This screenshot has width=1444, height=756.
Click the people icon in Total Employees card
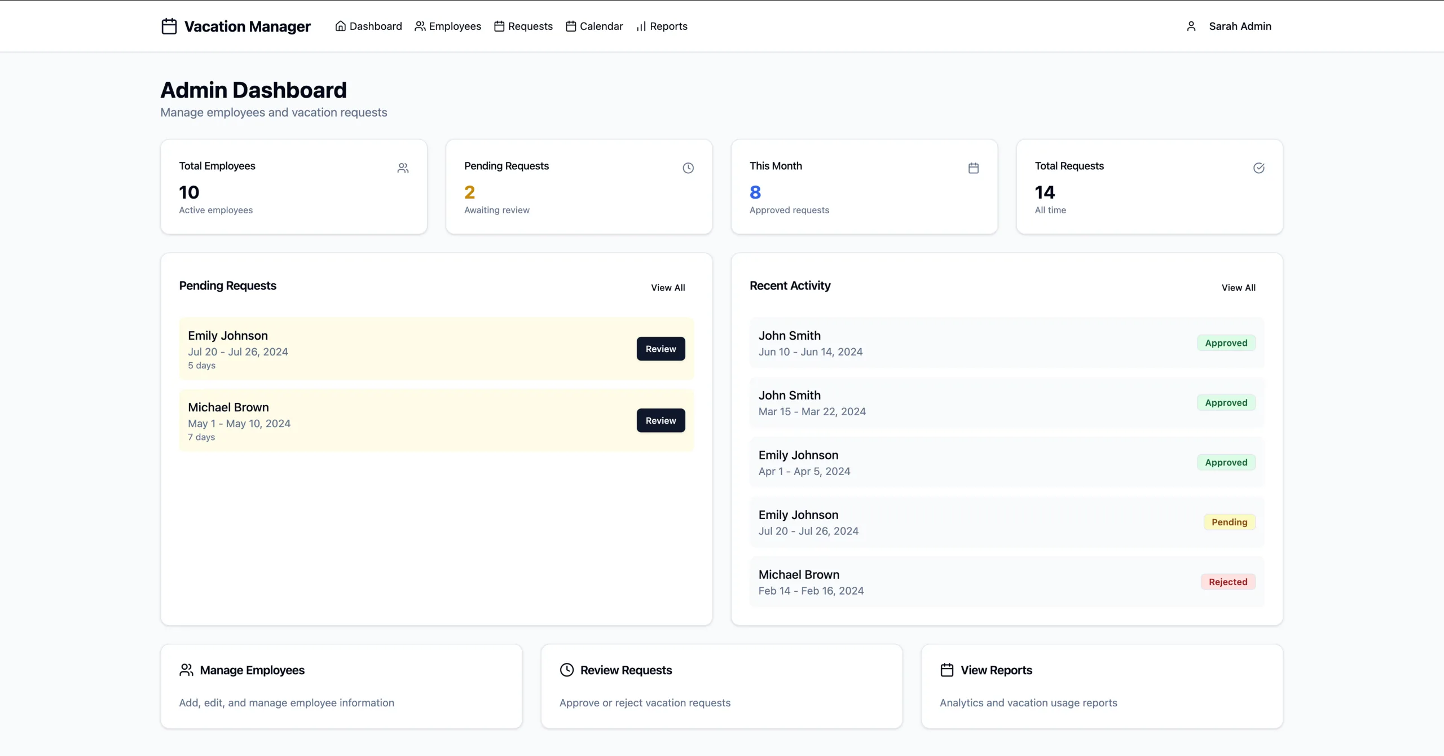(x=403, y=168)
